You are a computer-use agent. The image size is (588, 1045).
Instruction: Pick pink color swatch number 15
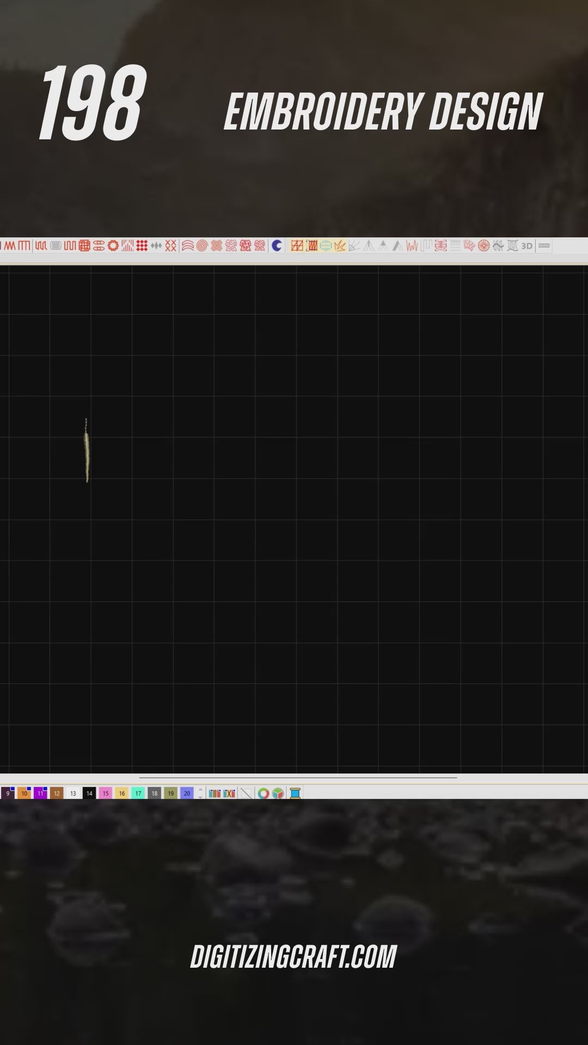click(x=106, y=794)
